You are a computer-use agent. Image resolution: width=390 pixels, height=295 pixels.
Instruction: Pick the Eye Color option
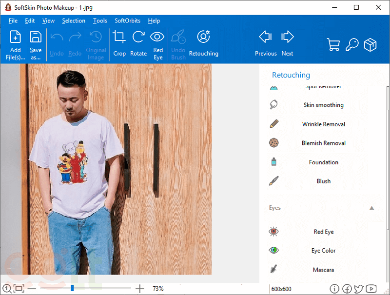(x=323, y=251)
